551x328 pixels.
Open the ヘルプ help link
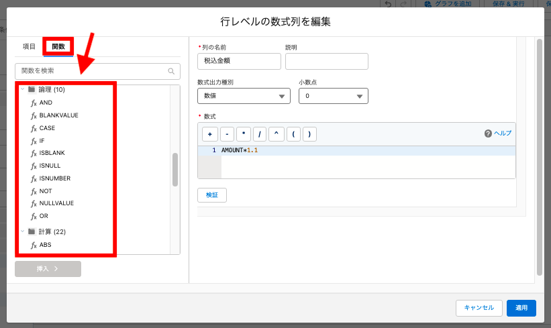pos(497,133)
